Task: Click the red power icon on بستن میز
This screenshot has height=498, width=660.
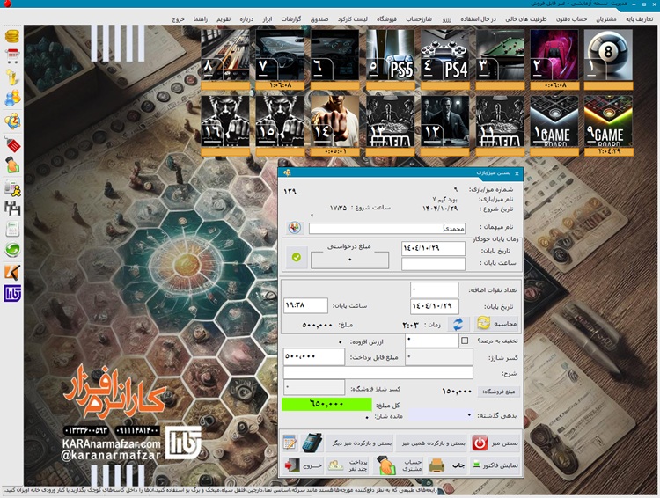Action: click(x=480, y=443)
